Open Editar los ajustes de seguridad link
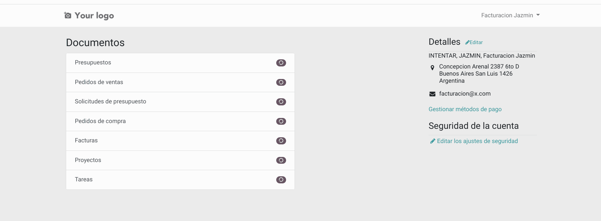601x221 pixels. click(x=477, y=141)
